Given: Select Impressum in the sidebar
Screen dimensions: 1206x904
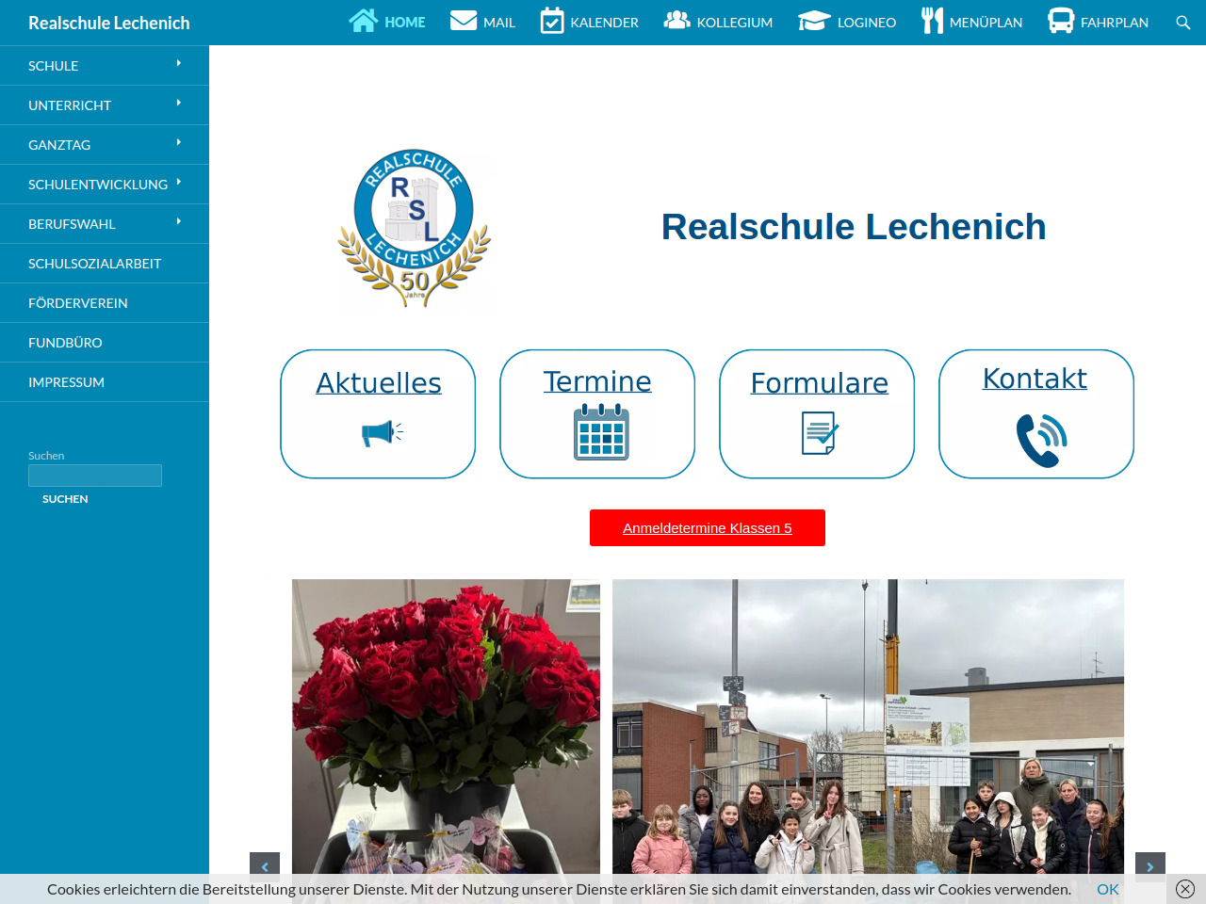Looking at the screenshot, I should [66, 382].
